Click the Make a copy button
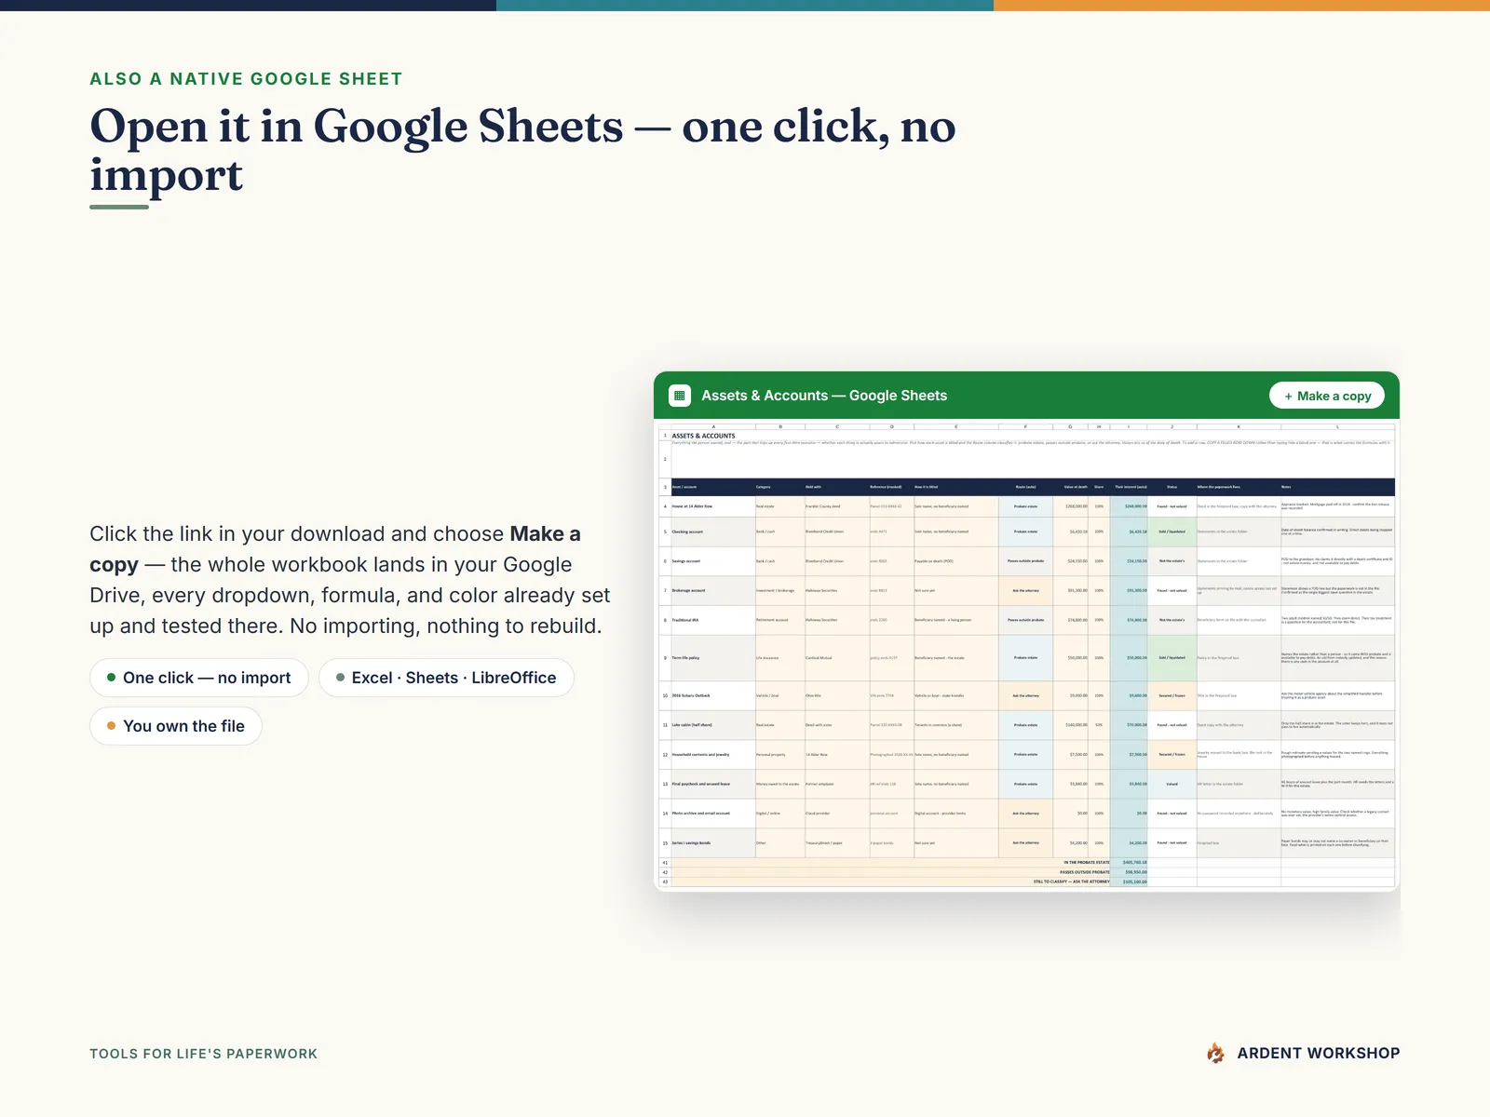Screen dimensions: 1490x1117 coord(1327,396)
